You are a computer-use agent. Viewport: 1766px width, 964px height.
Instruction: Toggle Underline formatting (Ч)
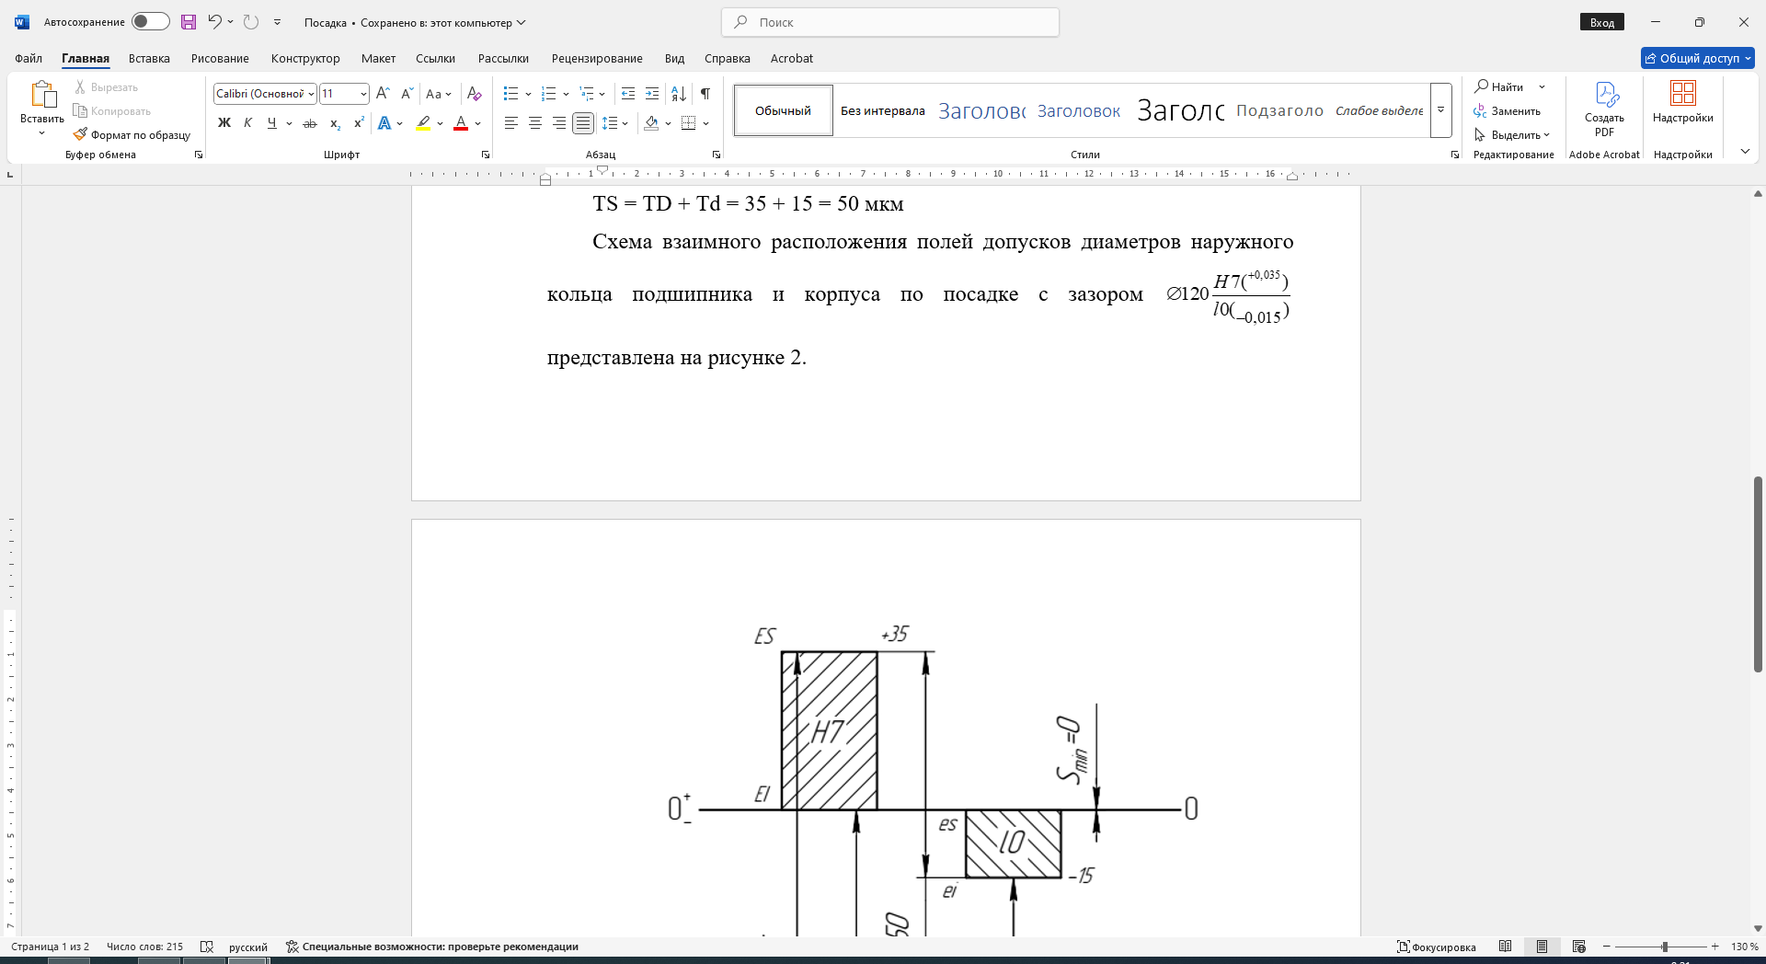pyautogui.click(x=271, y=123)
